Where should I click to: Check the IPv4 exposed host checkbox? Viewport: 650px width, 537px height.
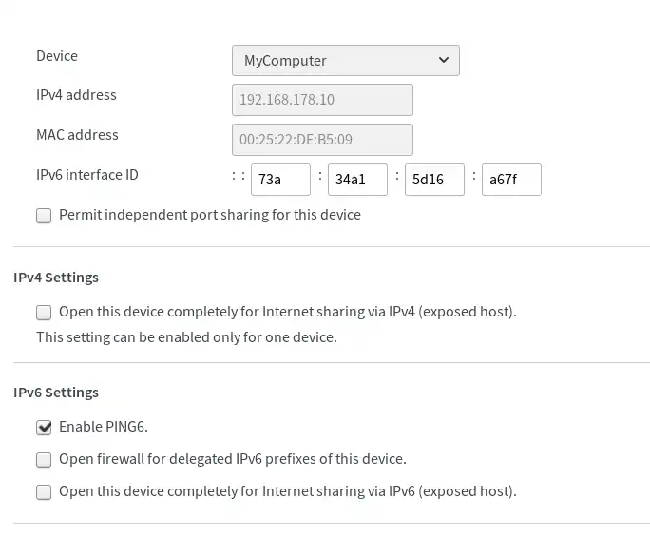click(x=44, y=313)
